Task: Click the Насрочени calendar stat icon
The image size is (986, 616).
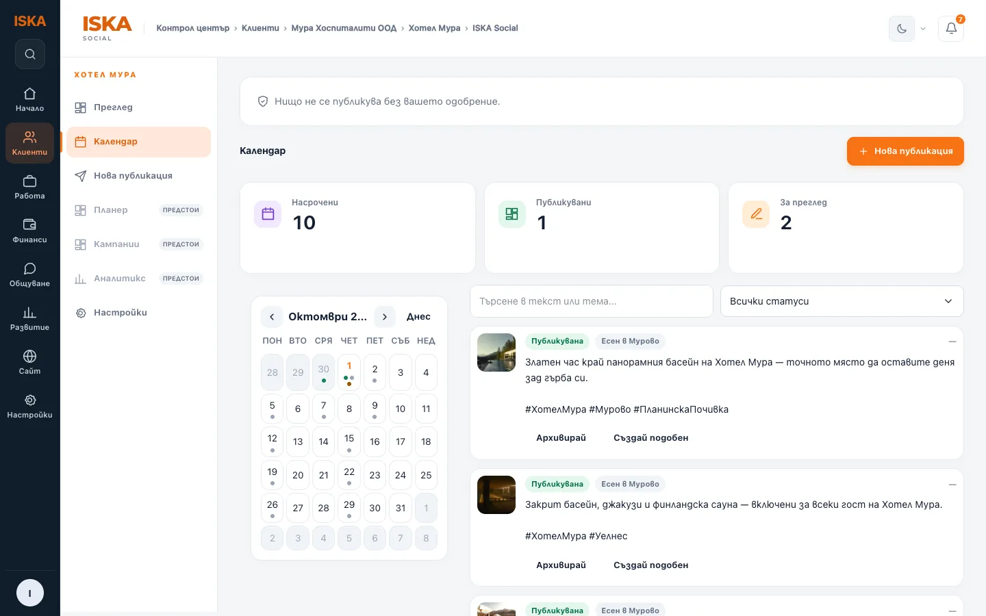Action: point(268,214)
